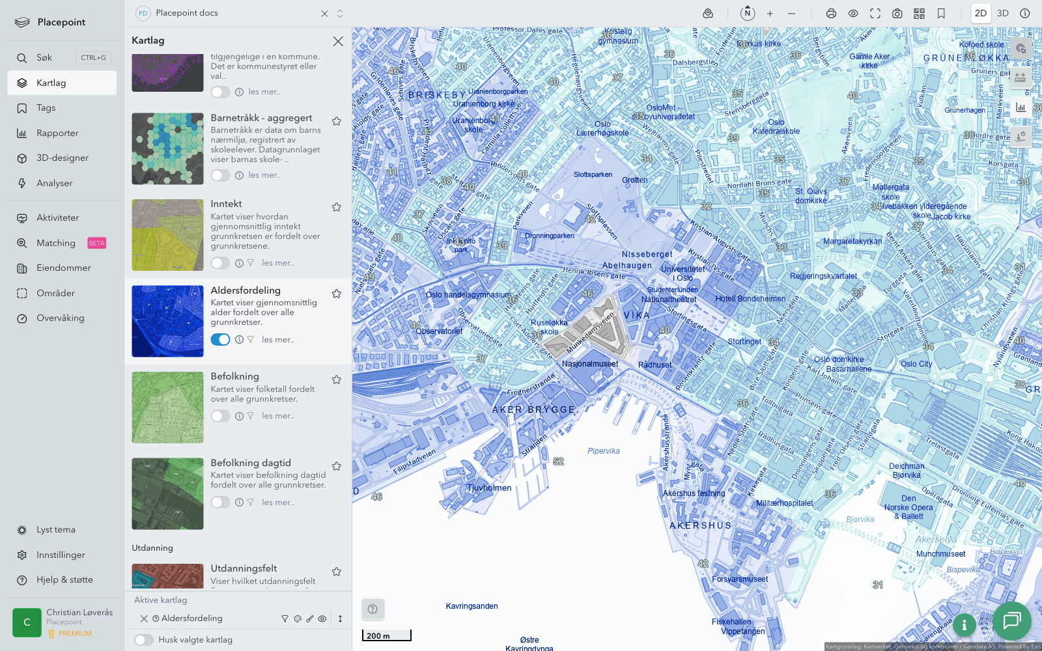Screen dimensions: 1042x651
Task: Open the palette icon for Aldersfordeling layer
Action: coord(298,619)
